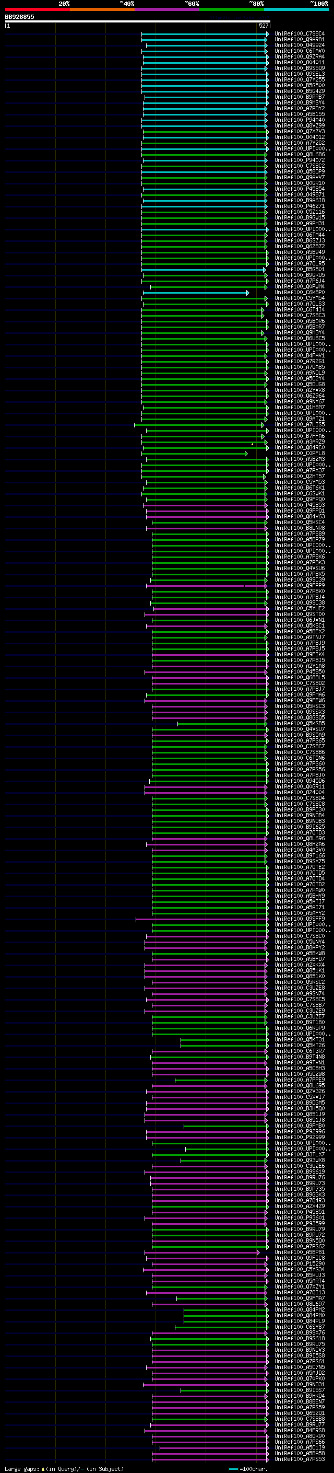Select label UniRef100_A7PS53
The height and width of the screenshot is (1473, 334).
pyautogui.click(x=299, y=1459)
